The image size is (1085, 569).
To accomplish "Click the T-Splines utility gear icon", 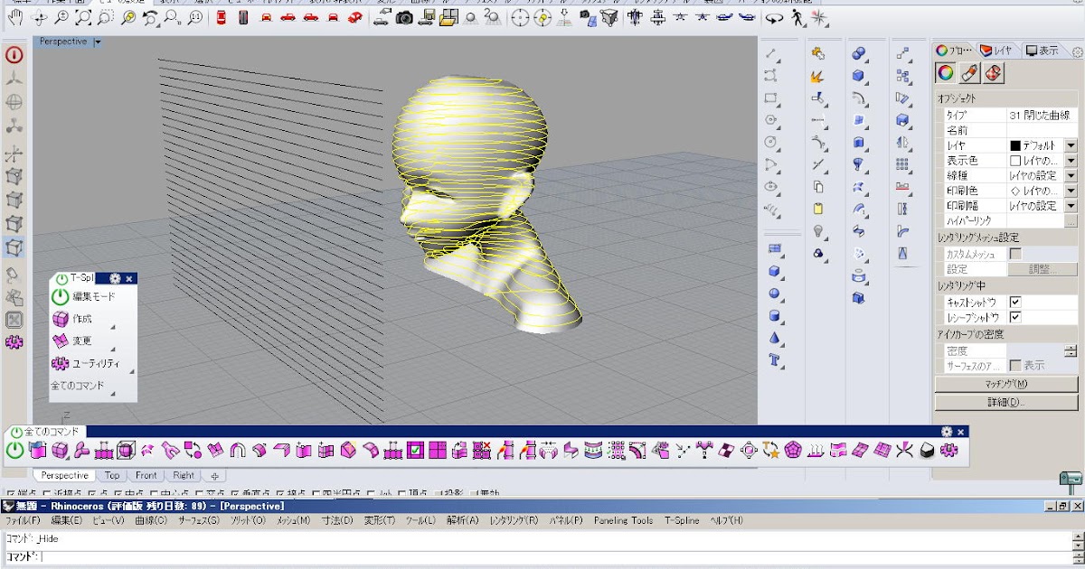I will coord(61,363).
